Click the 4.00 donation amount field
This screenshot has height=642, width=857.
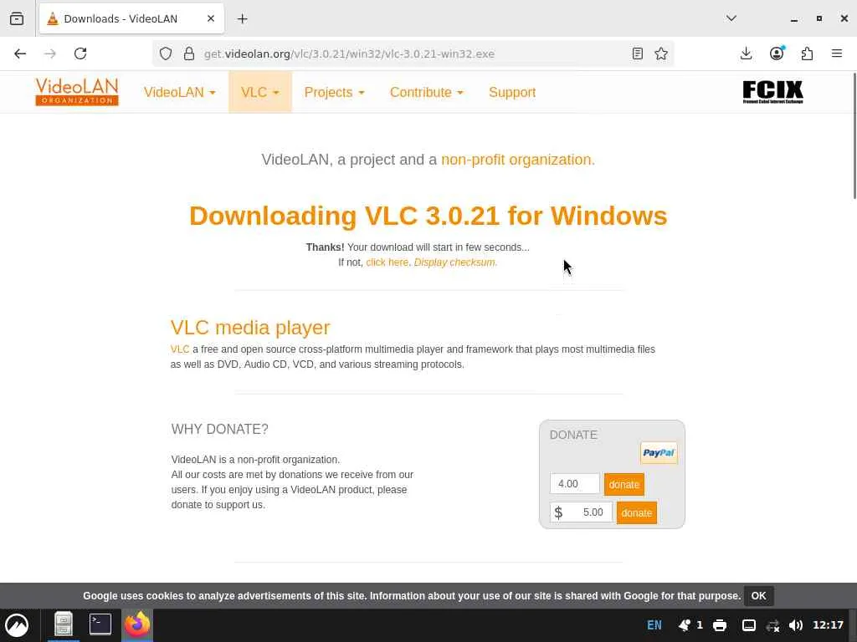[574, 484]
